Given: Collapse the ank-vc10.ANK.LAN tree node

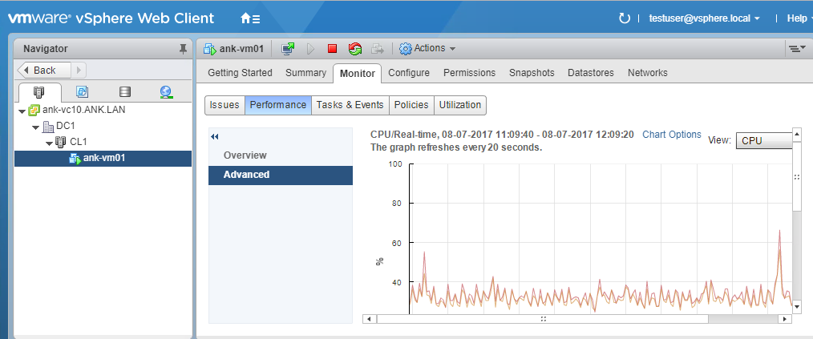Looking at the screenshot, I should [22, 111].
